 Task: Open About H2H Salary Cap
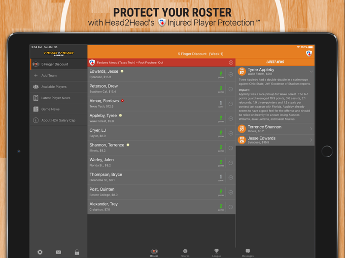click(59, 120)
